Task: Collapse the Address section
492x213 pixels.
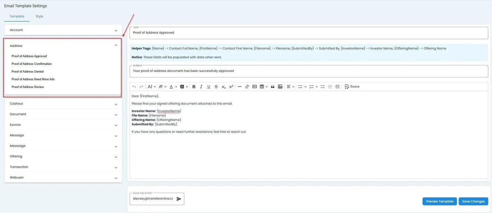Action: (116, 45)
